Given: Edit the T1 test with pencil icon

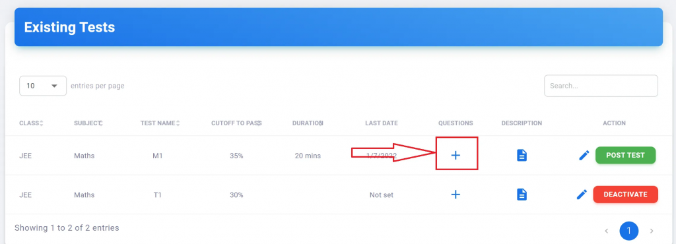Looking at the screenshot, I should click(x=582, y=195).
